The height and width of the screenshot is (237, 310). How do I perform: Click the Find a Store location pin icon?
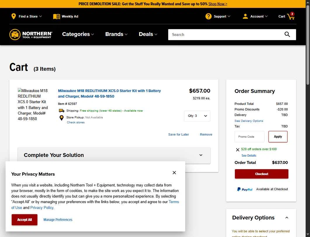tap(13, 16)
